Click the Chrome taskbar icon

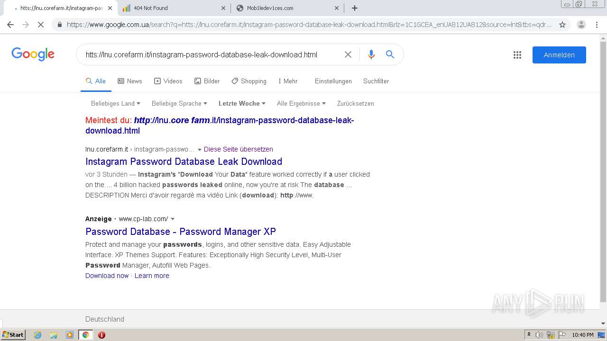(x=86, y=335)
